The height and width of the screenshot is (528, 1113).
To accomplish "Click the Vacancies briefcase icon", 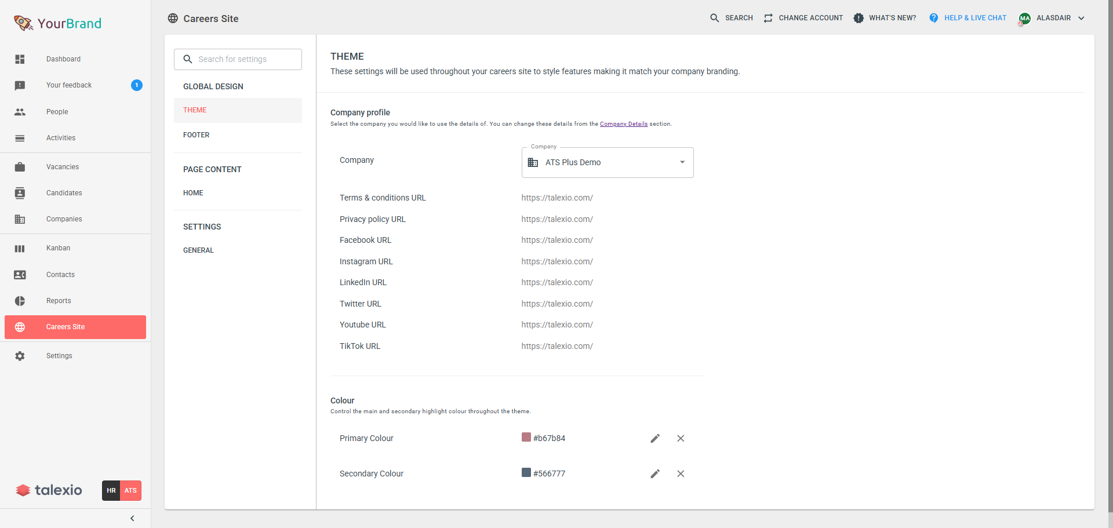I will (x=20, y=167).
